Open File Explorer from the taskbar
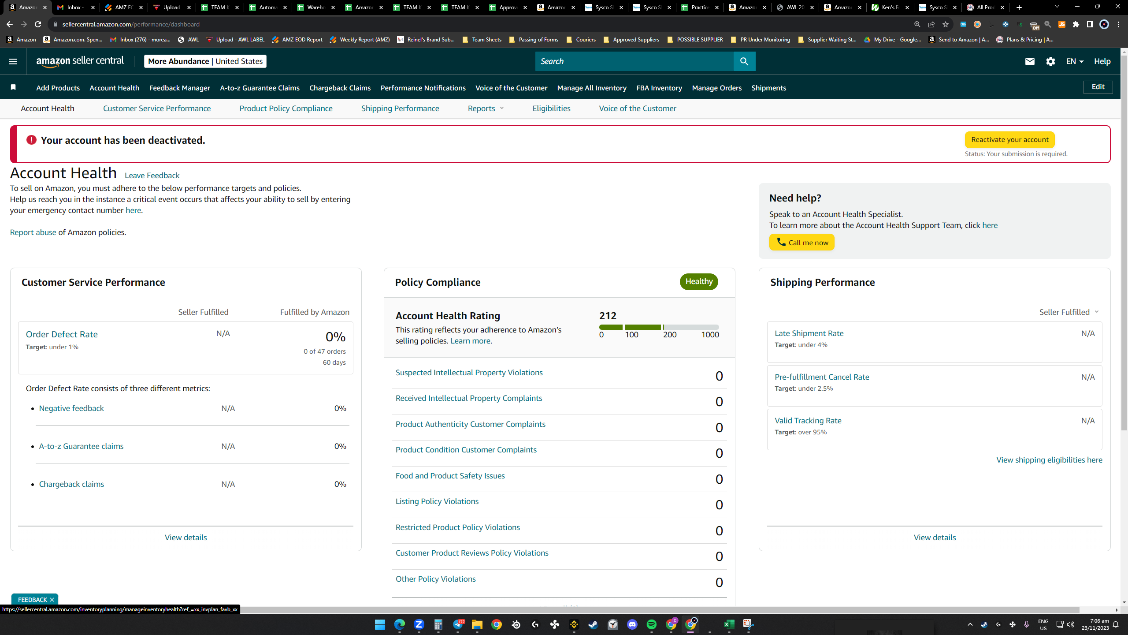This screenshot has width=1128, height=635. 477,624
